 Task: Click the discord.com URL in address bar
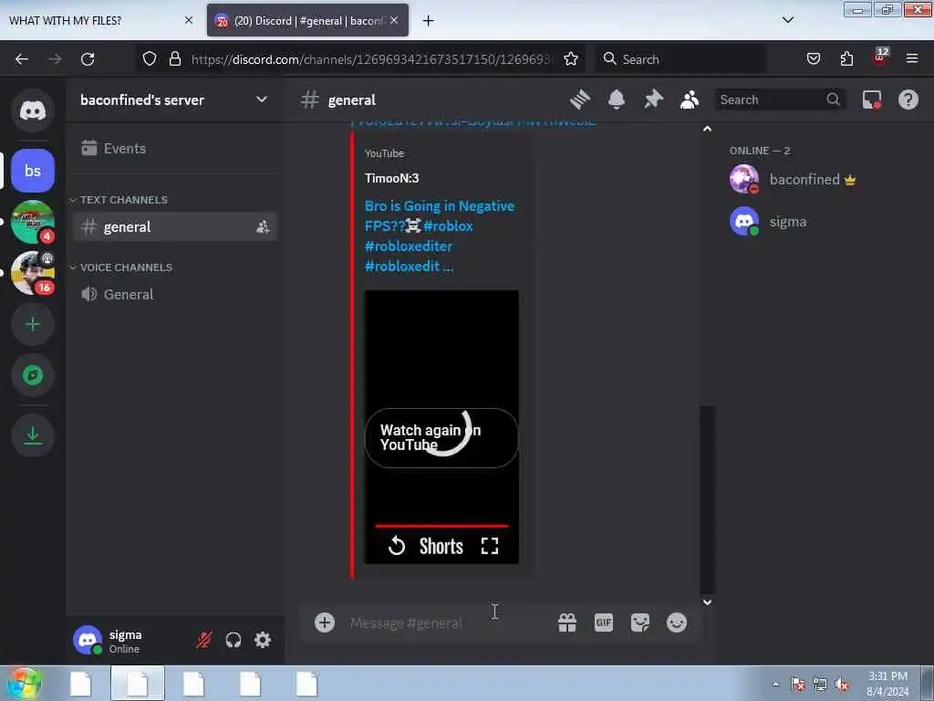click(x=372, y=59)
